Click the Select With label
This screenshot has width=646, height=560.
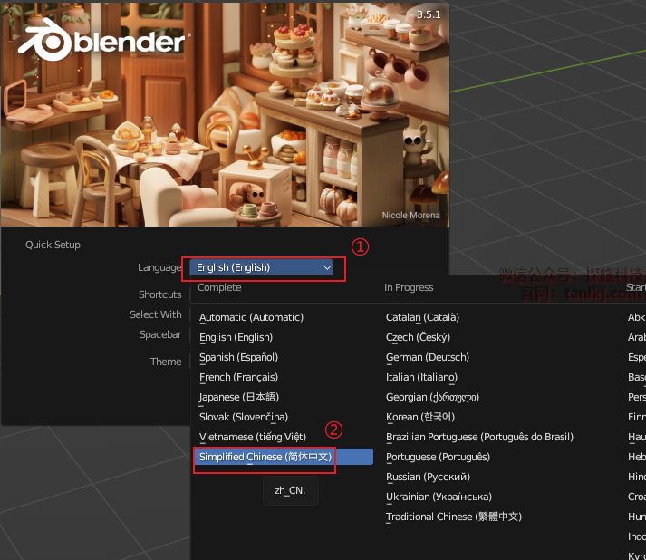(155, 314)
